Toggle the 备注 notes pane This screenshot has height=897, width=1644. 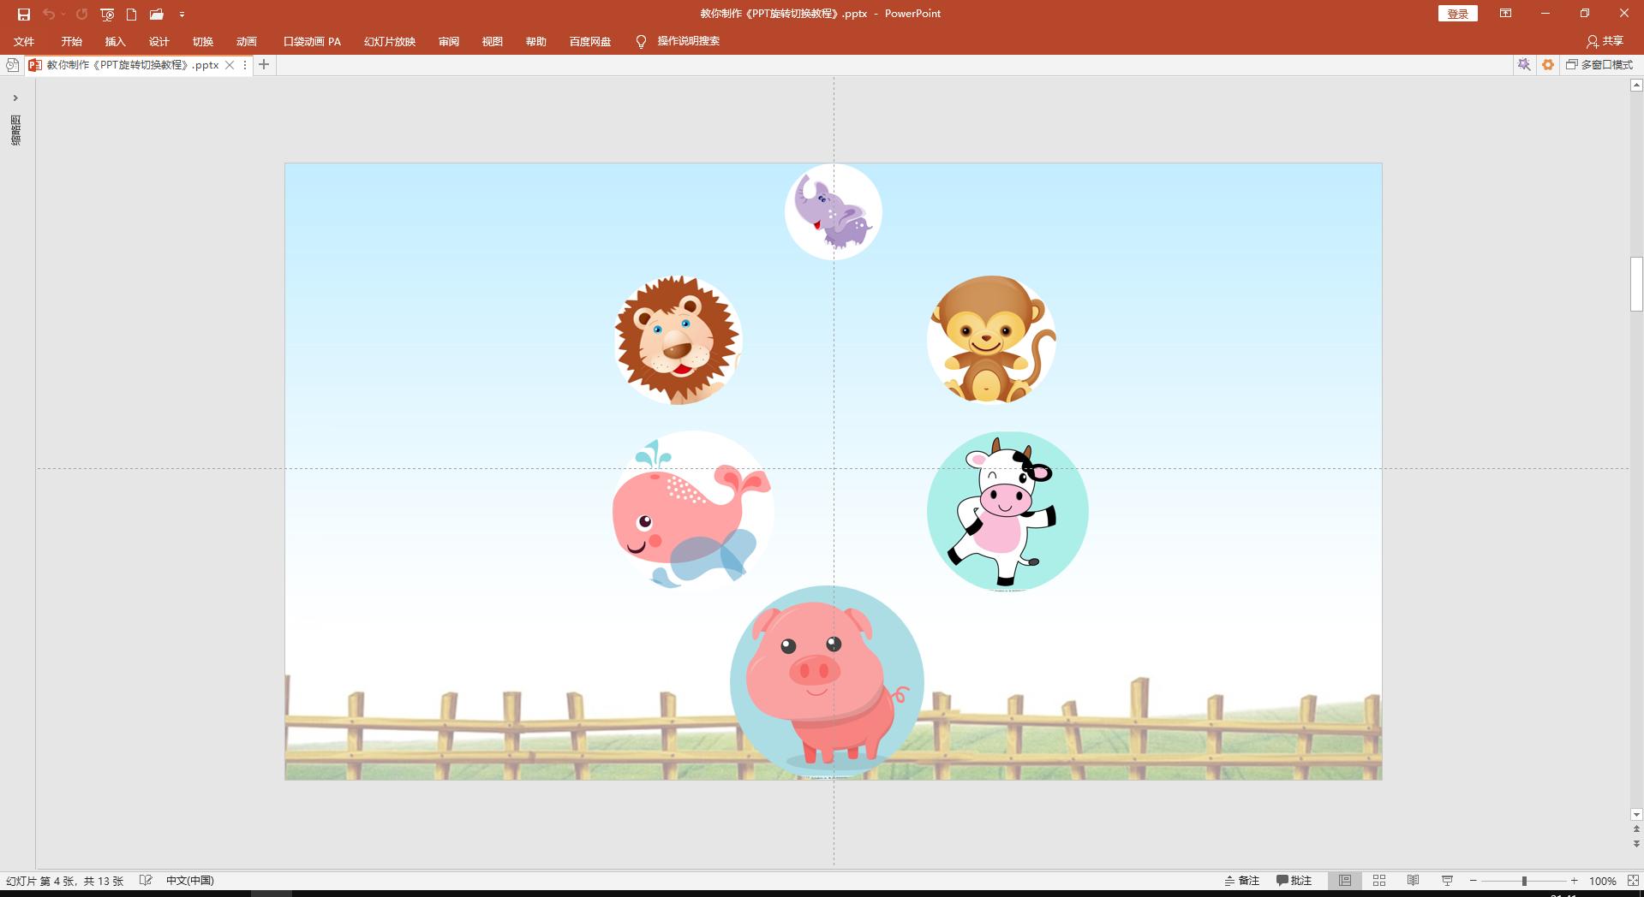tap(1242, 881)
